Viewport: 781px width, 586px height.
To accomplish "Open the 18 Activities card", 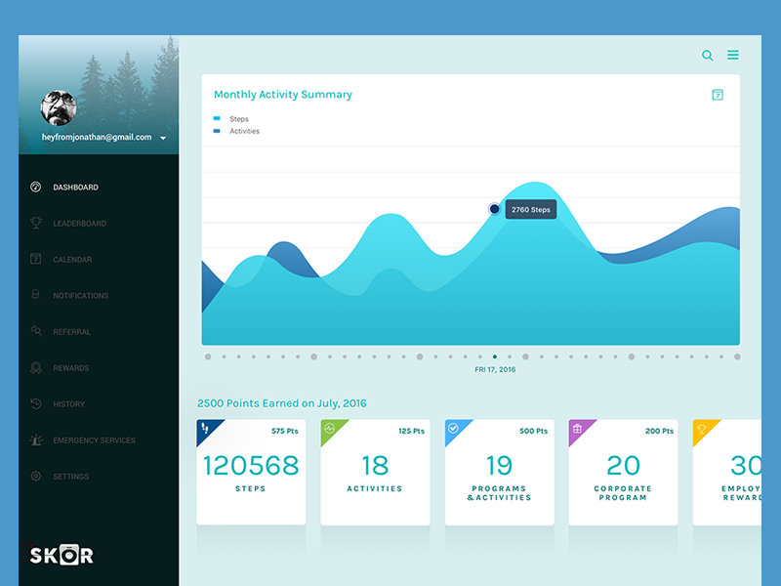I will click(375, 473).
